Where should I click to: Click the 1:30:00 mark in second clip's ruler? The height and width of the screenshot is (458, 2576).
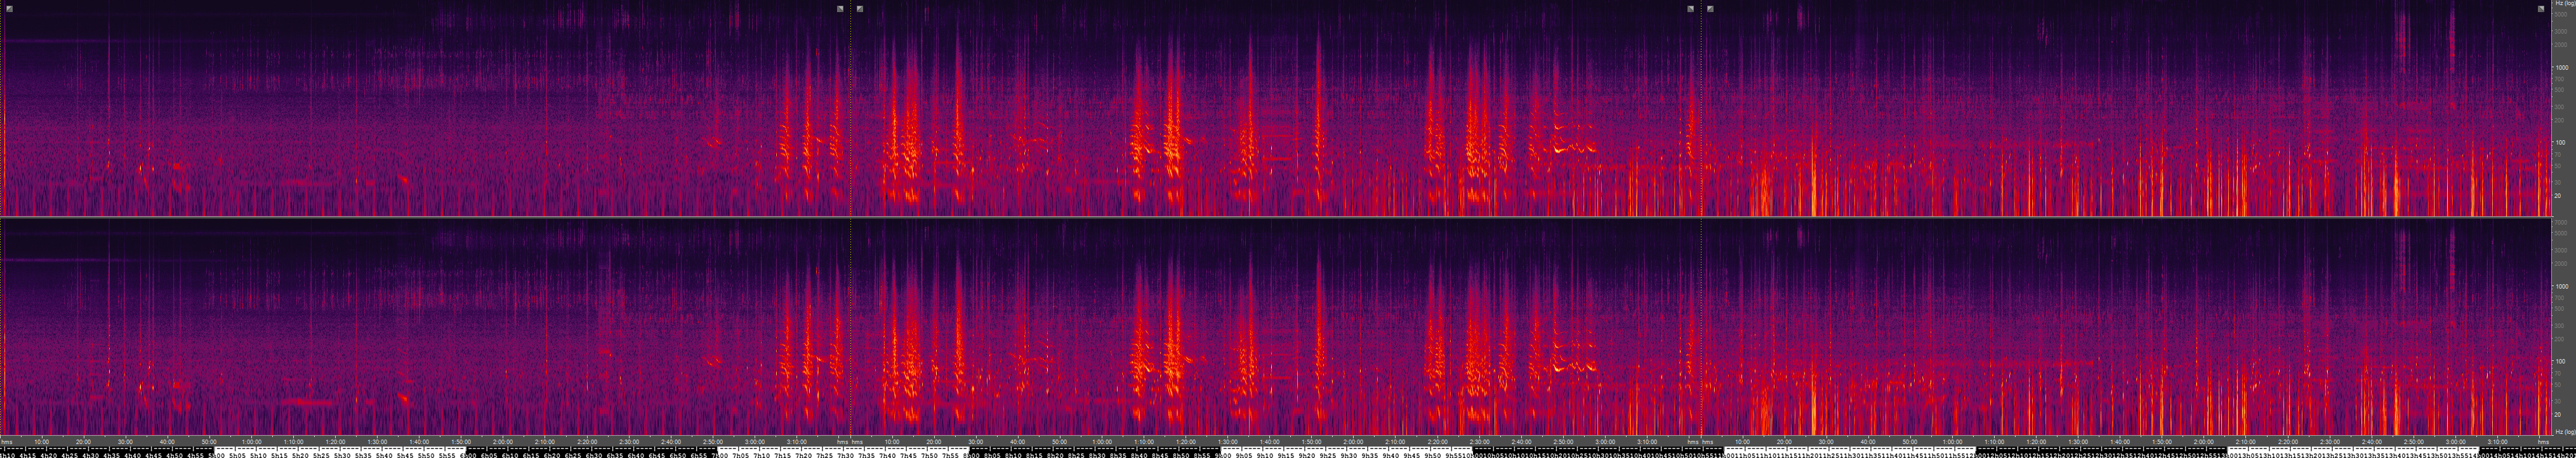(1227, 442)
